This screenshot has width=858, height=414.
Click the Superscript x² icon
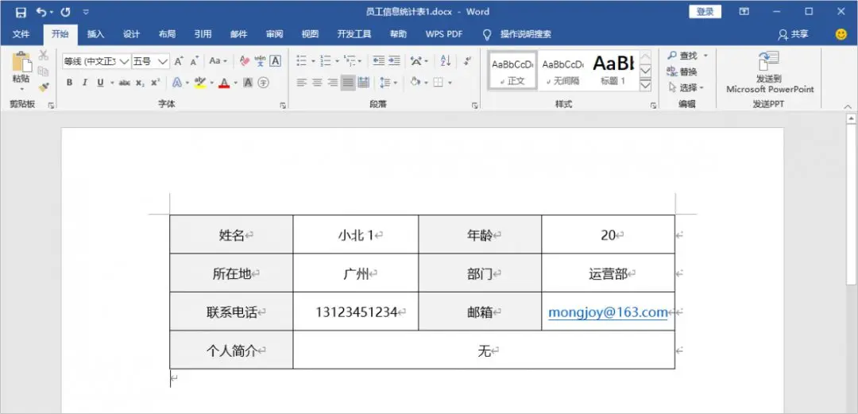(156, 83)
